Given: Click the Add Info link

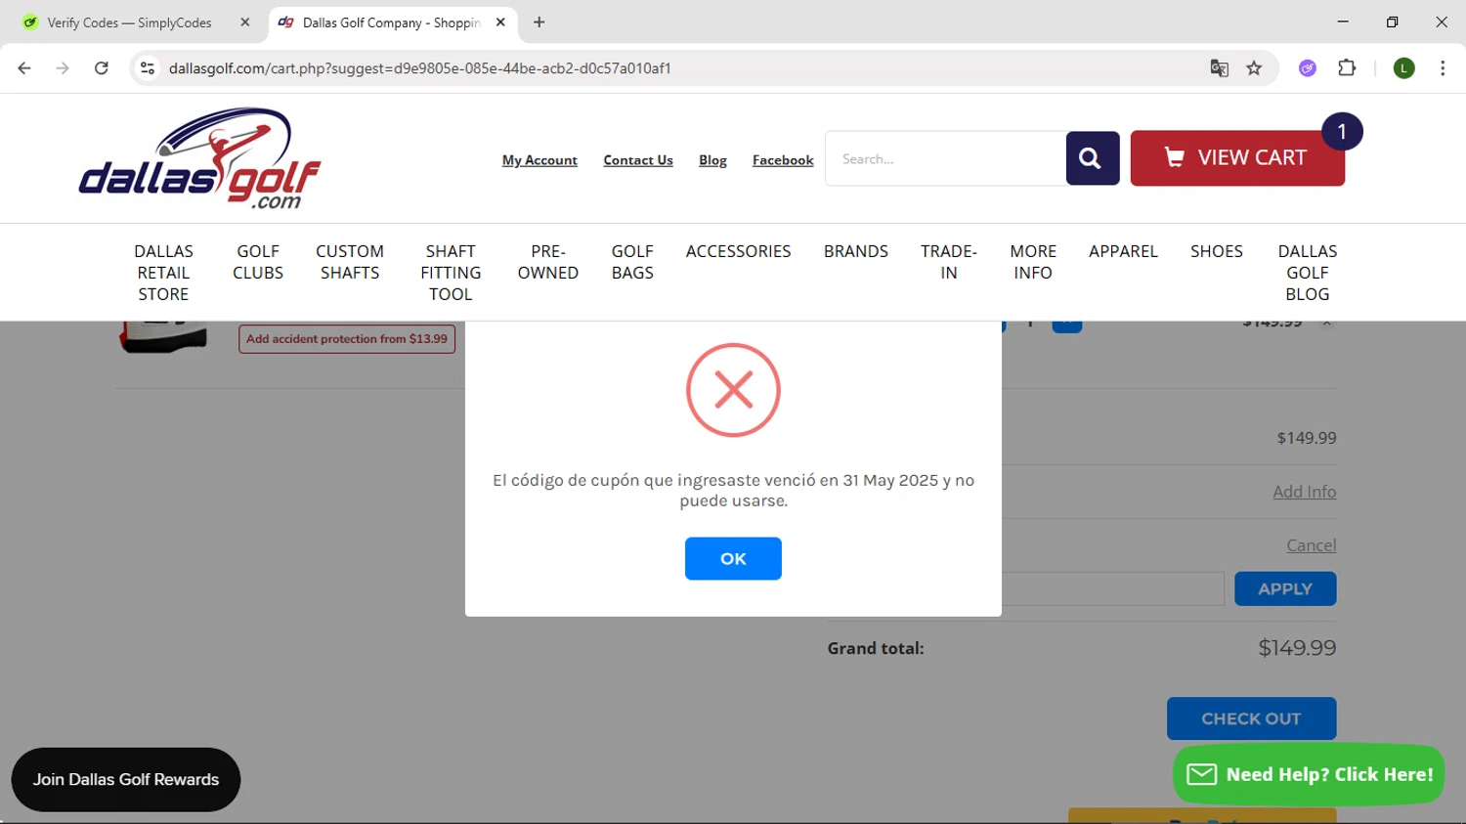Looking at the screenshot, I should tap(1304, 492).
